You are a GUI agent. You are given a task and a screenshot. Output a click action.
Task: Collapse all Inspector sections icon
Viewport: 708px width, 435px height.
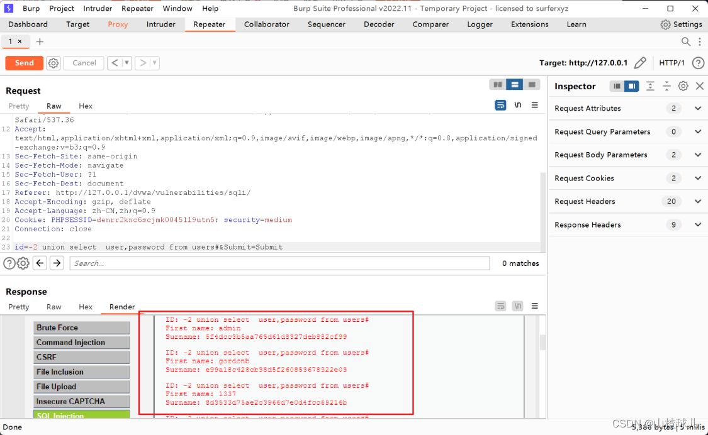pyautogui.click(x=666, y=86)
